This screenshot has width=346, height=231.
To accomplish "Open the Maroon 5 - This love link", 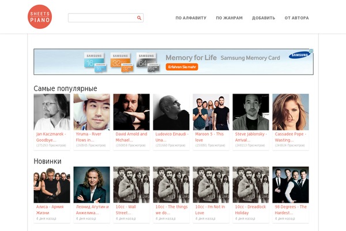I will point(209,137).
